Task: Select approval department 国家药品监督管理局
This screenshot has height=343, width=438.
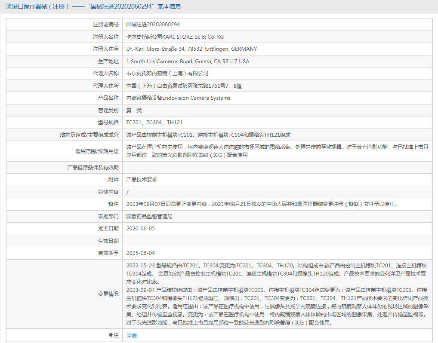Action: tap(149, 216)
